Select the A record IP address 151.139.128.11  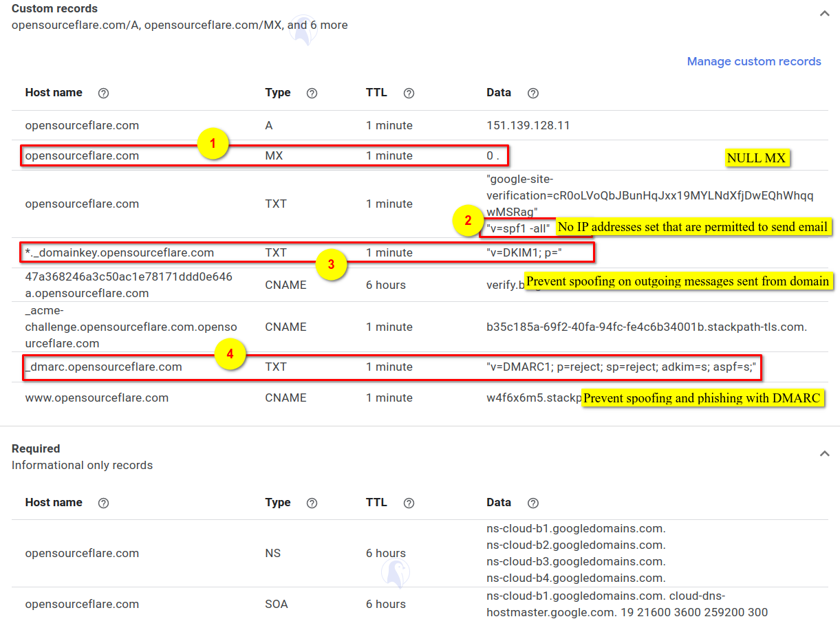coord(528,125)
